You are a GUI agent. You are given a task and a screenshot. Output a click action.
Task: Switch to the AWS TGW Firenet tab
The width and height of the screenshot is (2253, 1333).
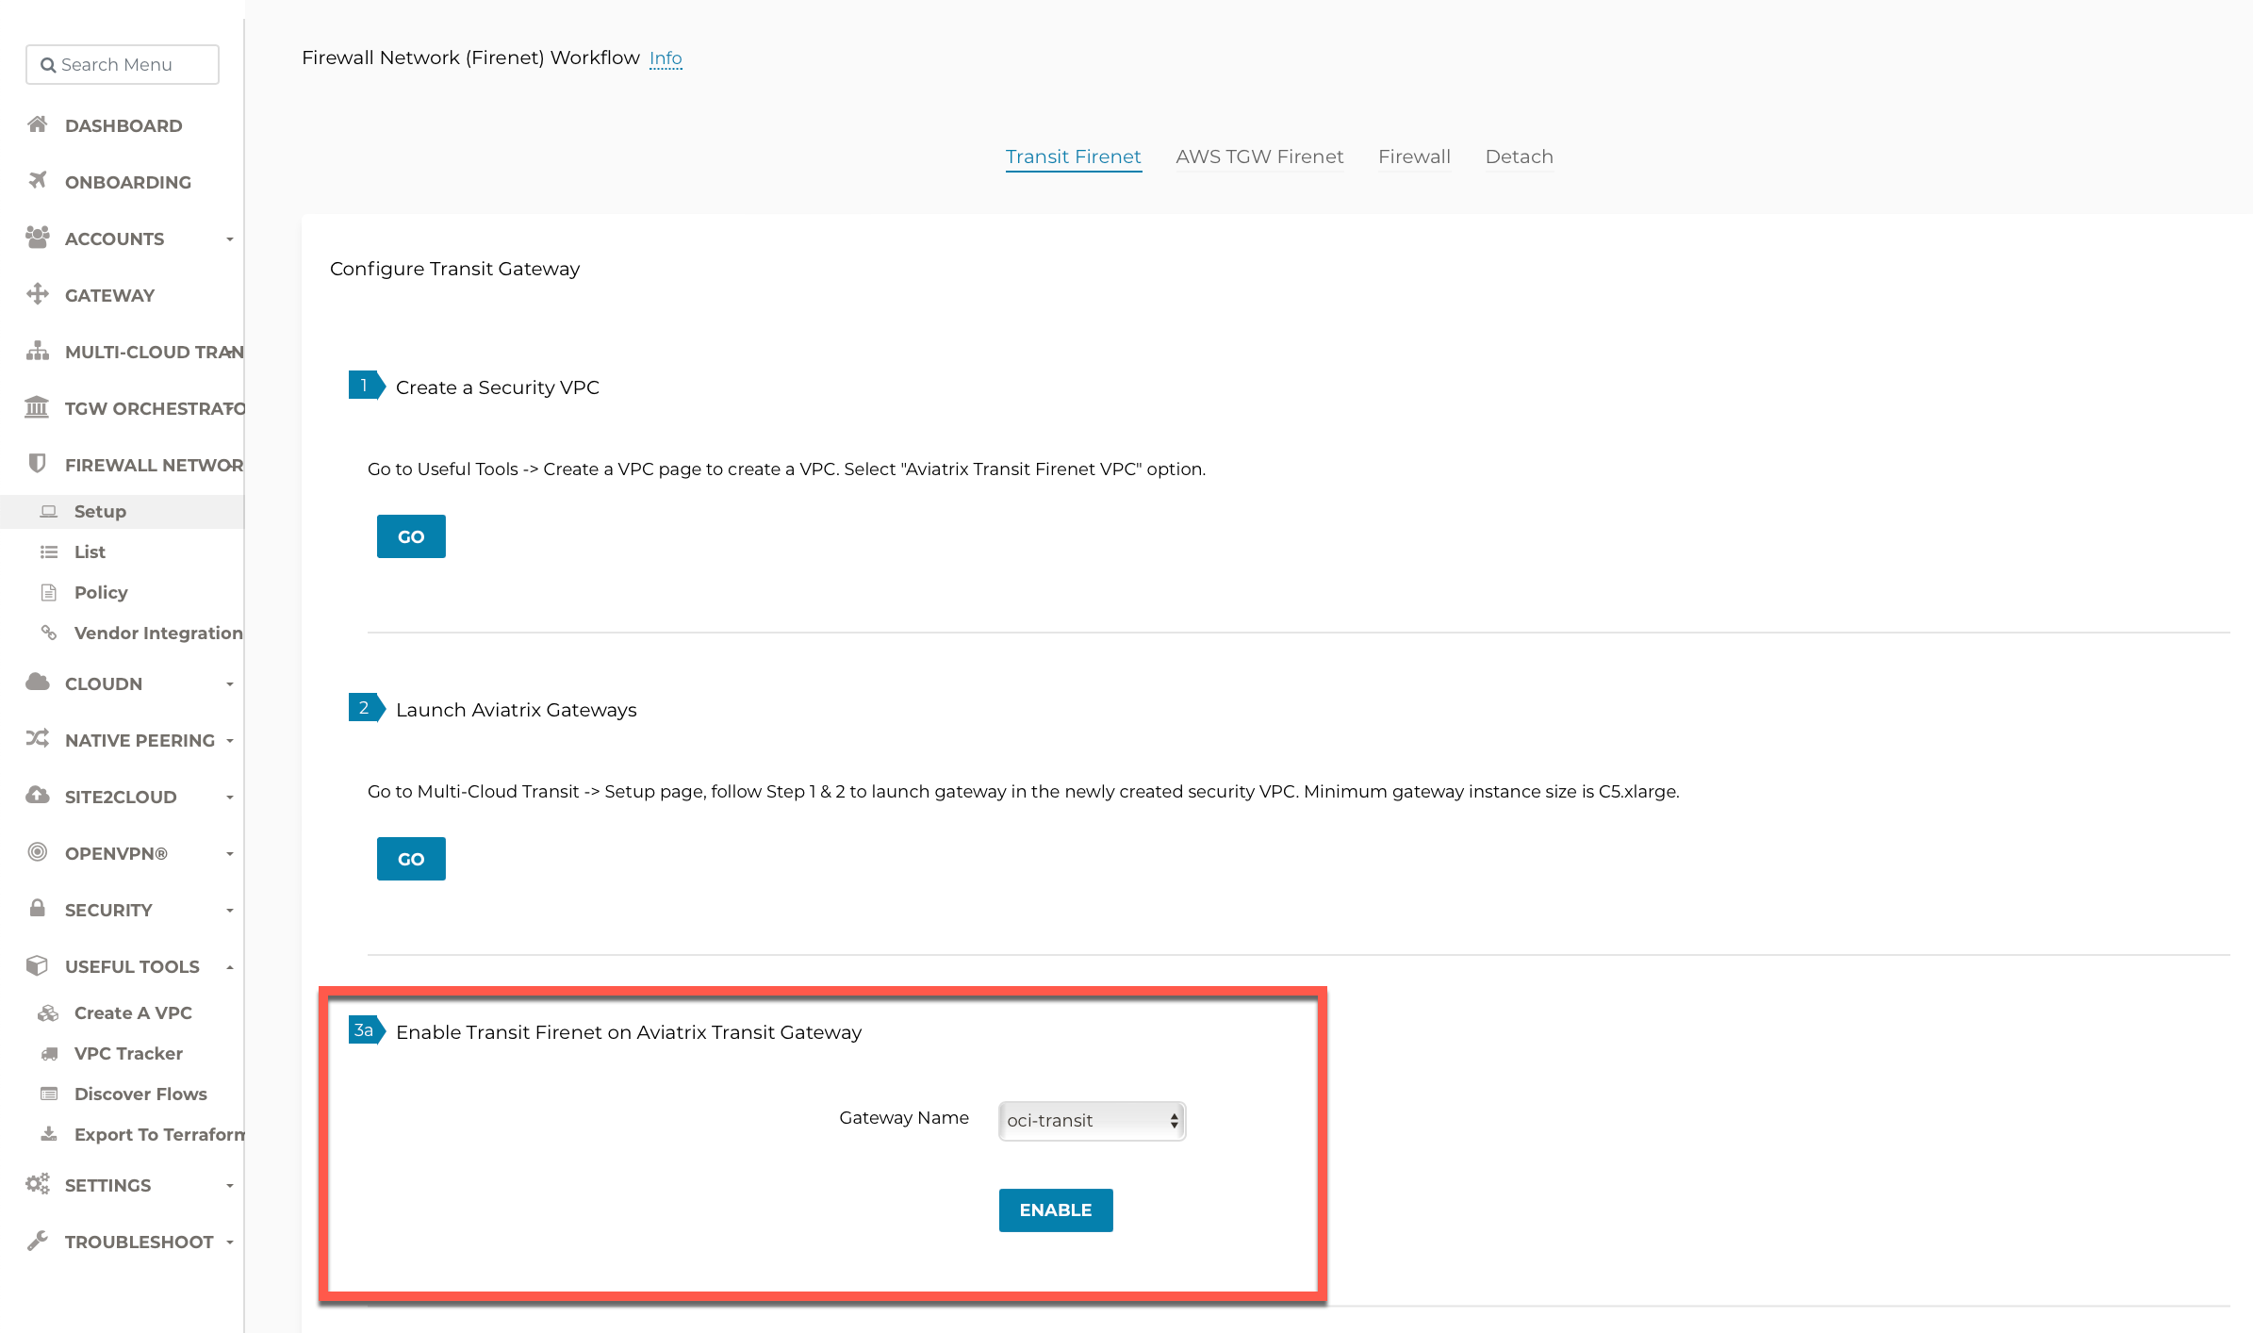point(1259,156)
